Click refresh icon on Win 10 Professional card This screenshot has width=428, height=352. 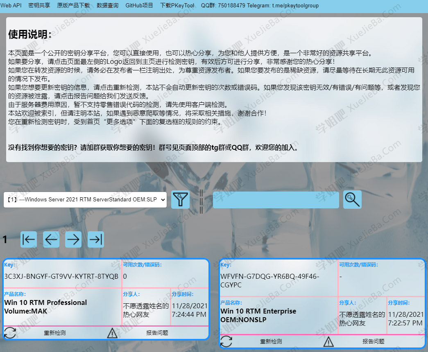click(x=10, y=333)
